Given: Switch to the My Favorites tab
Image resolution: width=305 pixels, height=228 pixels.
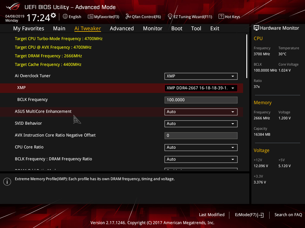Looking at the screenshot, I should coord(29,28).
